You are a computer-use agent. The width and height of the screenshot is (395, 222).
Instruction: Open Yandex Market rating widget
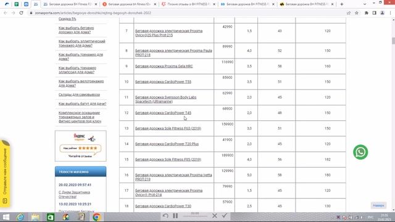pos(81,146)
